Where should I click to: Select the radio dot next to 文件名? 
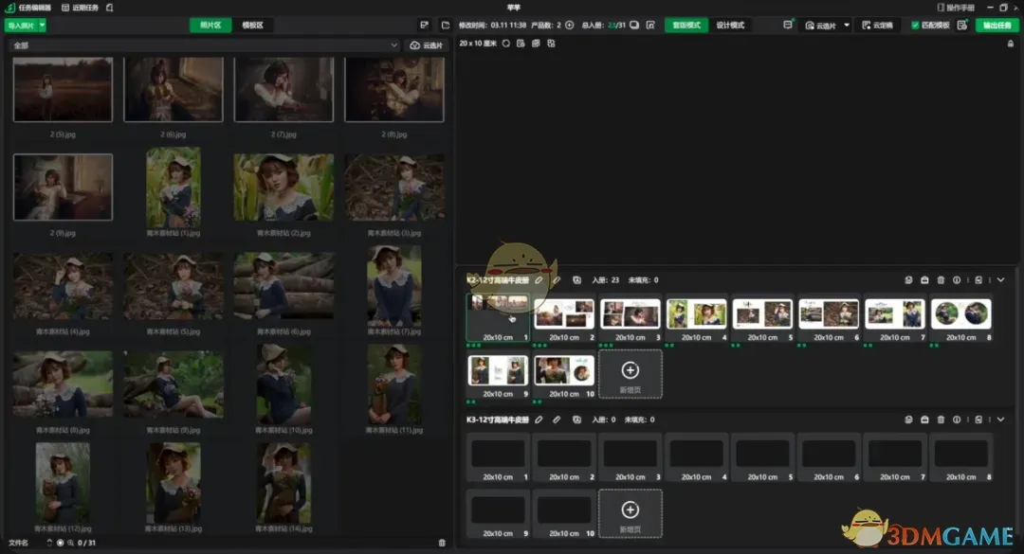pos(60,543)
